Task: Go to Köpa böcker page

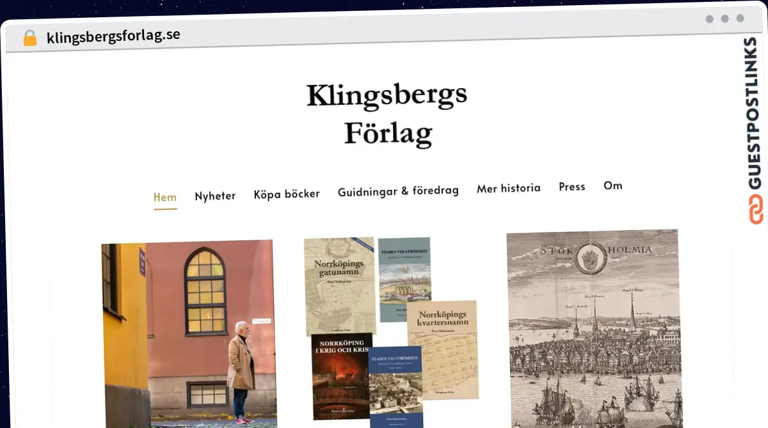Action: point(287,194)
